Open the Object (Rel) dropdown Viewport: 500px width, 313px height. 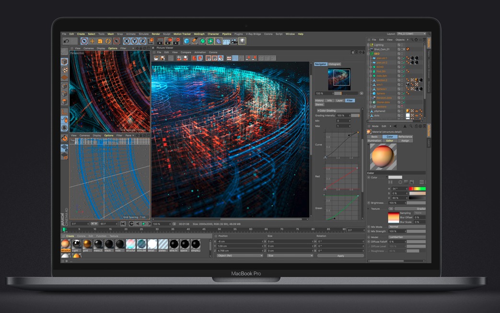[x=240, y=256]
